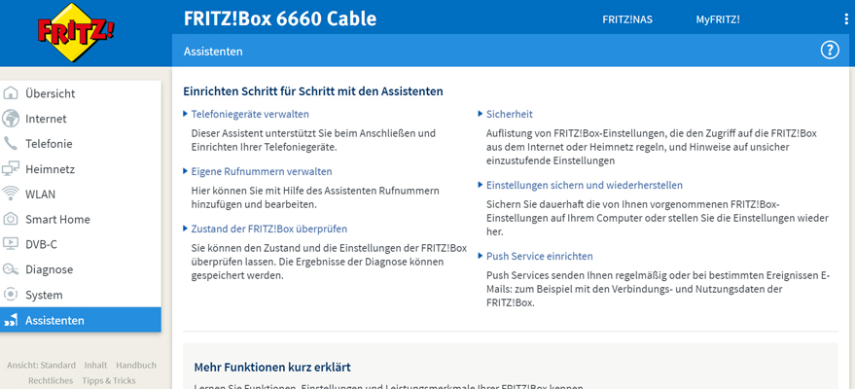Open the help question mark icon

click(830, 51)
